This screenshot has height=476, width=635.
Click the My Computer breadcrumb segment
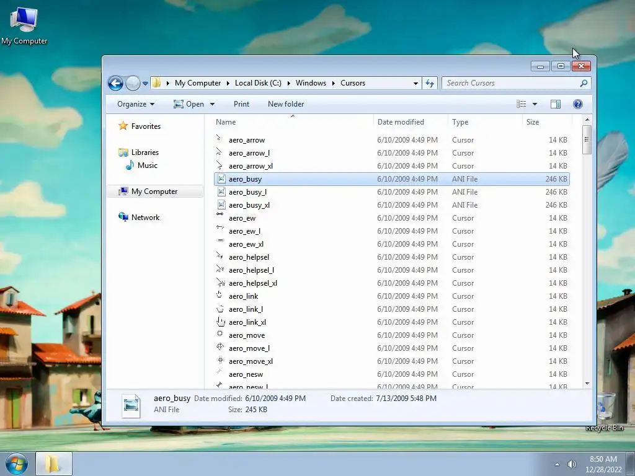pos(198,83)
